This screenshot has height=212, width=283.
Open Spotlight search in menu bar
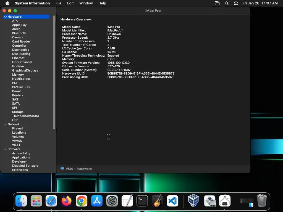pyautogui.click(x=227, y=3)
